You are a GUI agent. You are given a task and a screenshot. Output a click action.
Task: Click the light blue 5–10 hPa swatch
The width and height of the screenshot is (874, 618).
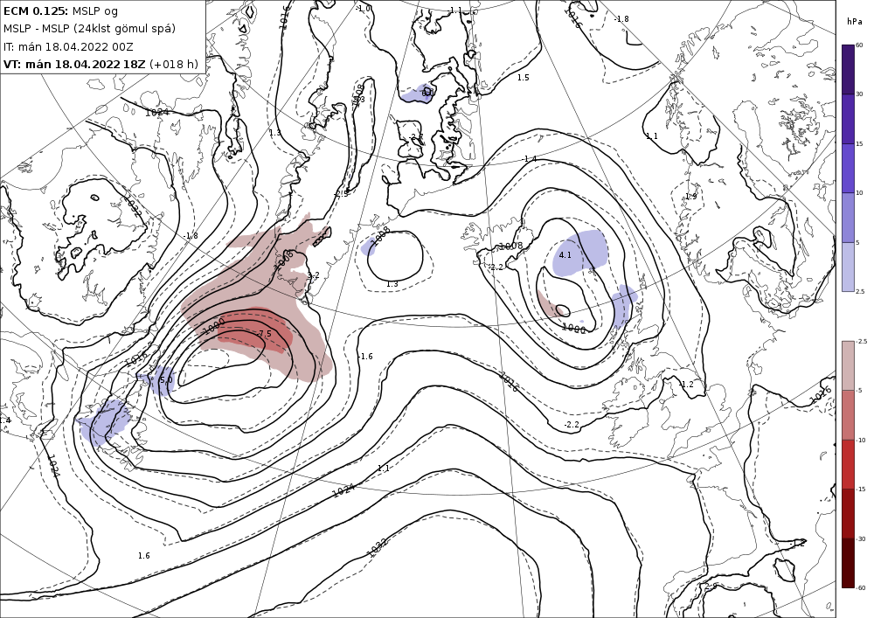point(847,218)
